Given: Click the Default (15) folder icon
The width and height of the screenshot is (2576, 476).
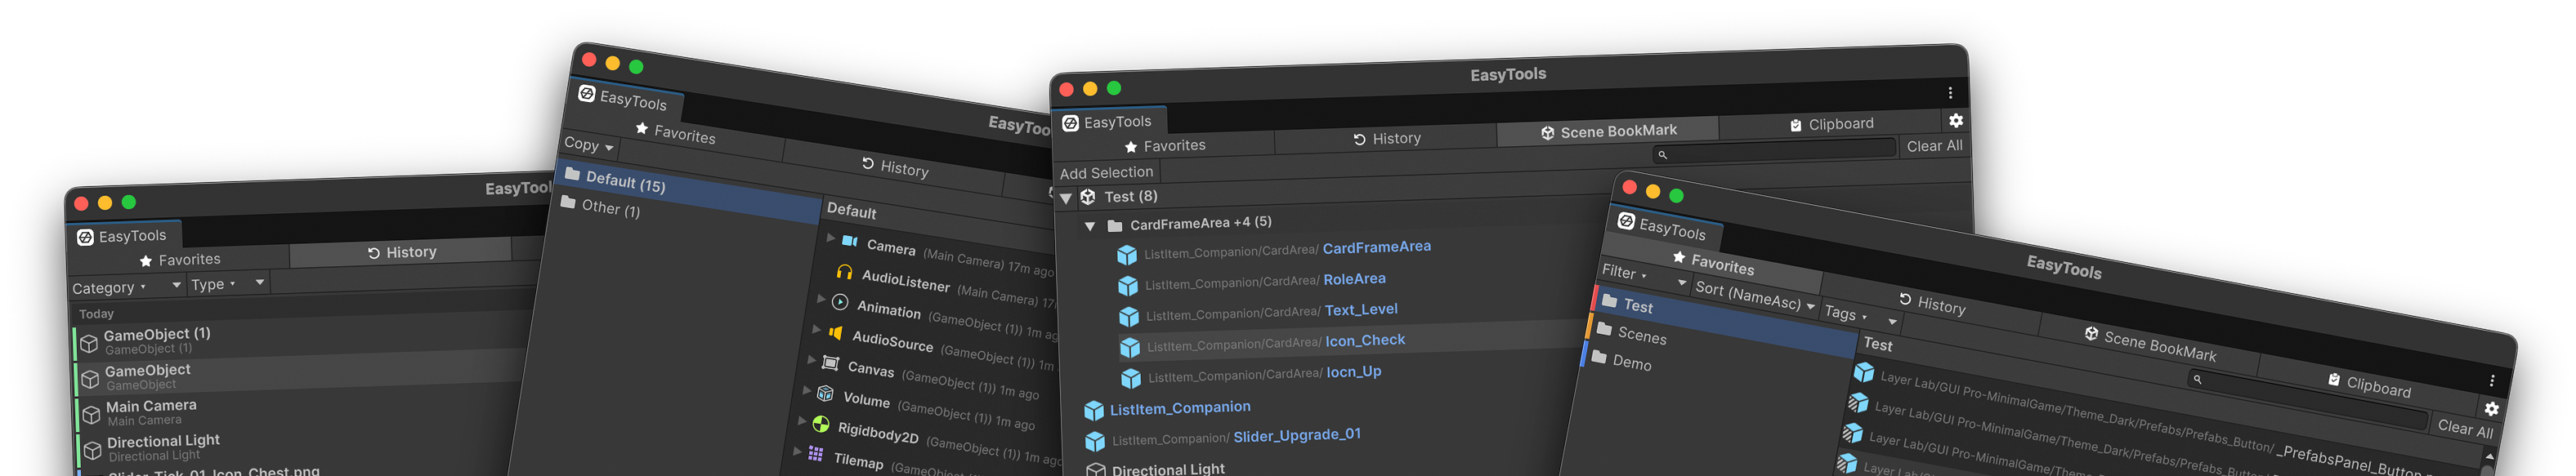Looking at the screenshot, I should point(572,174).
